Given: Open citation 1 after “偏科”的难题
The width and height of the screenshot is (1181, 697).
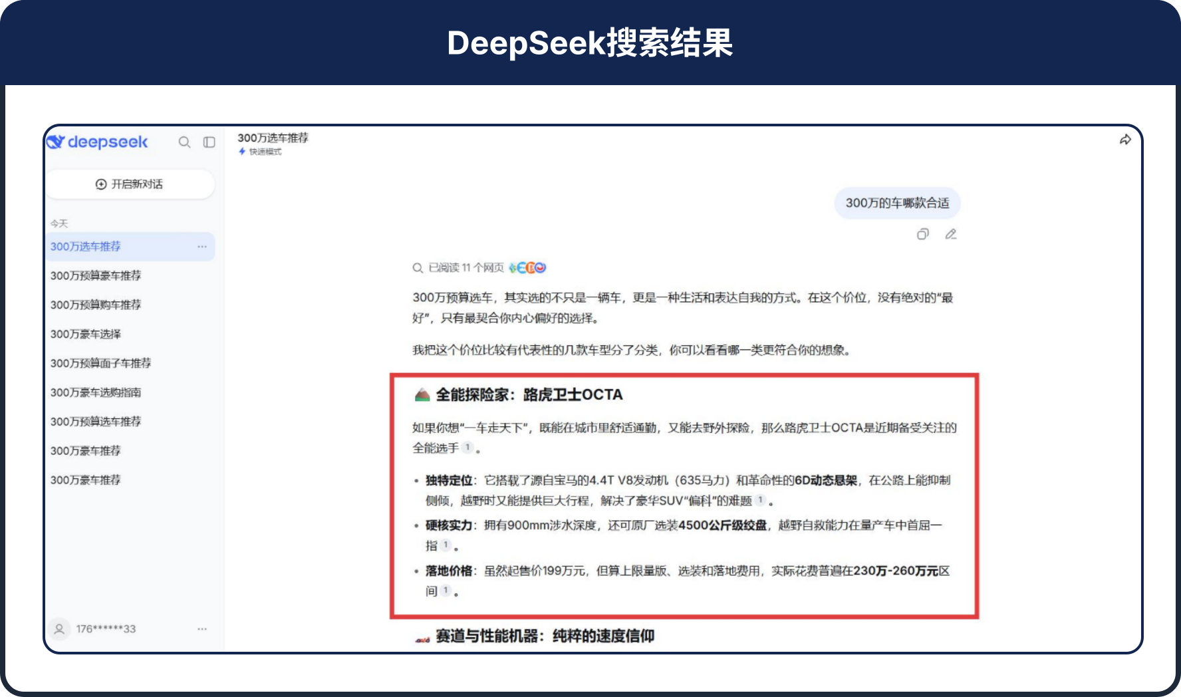Looking at the screenshot, I should tap(760, 500).
